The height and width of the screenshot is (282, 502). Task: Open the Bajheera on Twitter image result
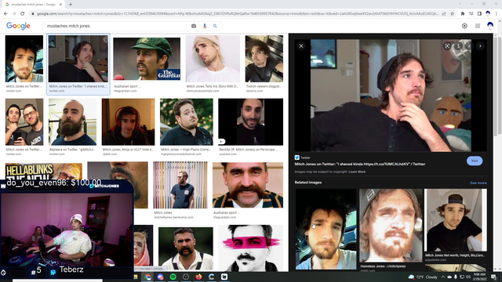[72, 122]
